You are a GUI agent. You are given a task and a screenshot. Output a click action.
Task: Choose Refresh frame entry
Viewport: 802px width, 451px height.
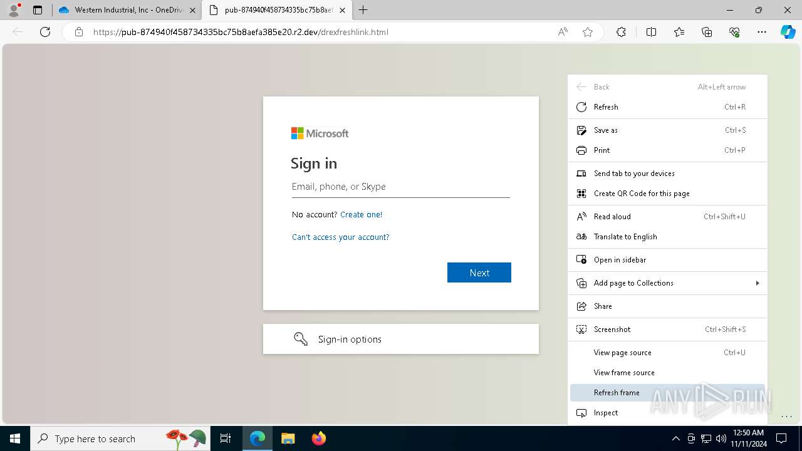(667, 393)
